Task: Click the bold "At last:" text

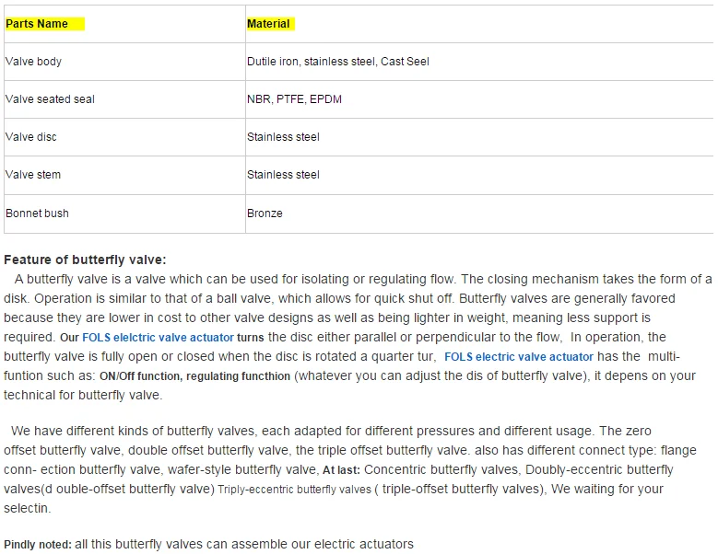Action: click(x=341, y=470)
